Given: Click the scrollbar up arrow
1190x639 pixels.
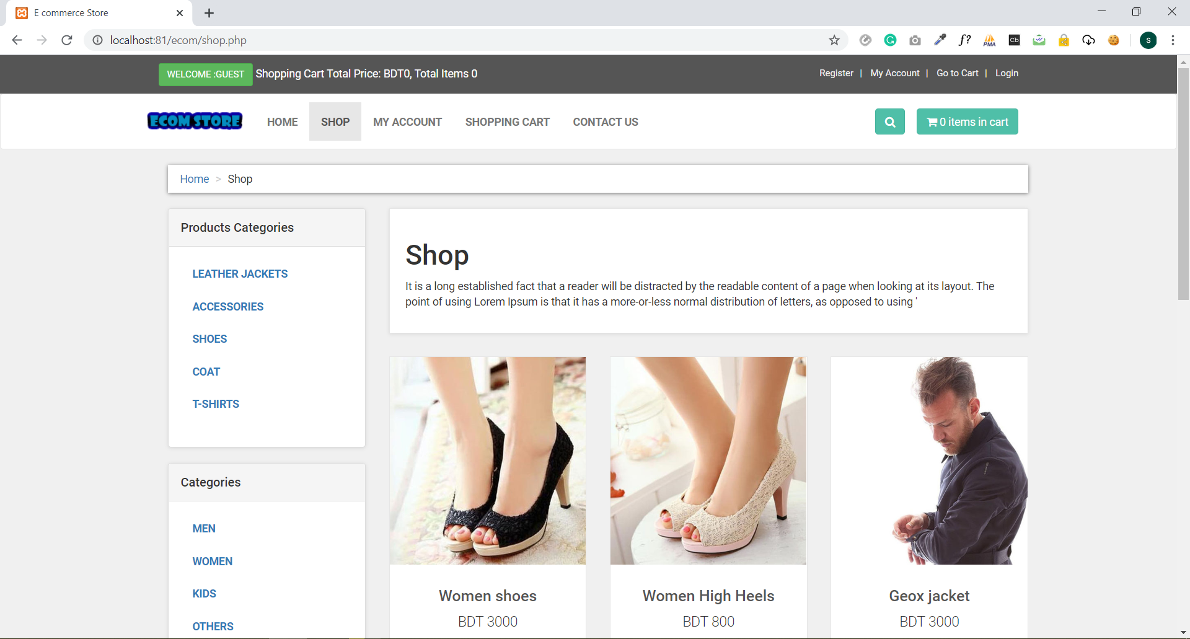Looking at the screenshot, I should pyautogui.click(x=1183, y=61).
